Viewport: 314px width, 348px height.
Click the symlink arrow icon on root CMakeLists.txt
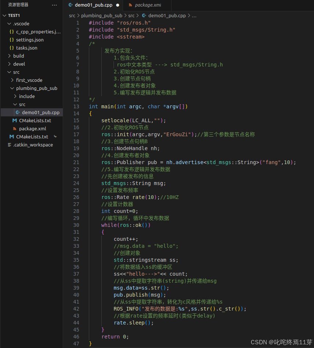coord(55,137)
